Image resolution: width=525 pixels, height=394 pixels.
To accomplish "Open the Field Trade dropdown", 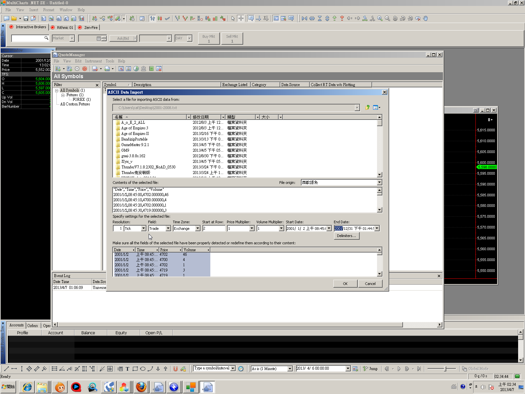I will click(x=168, y=229).
